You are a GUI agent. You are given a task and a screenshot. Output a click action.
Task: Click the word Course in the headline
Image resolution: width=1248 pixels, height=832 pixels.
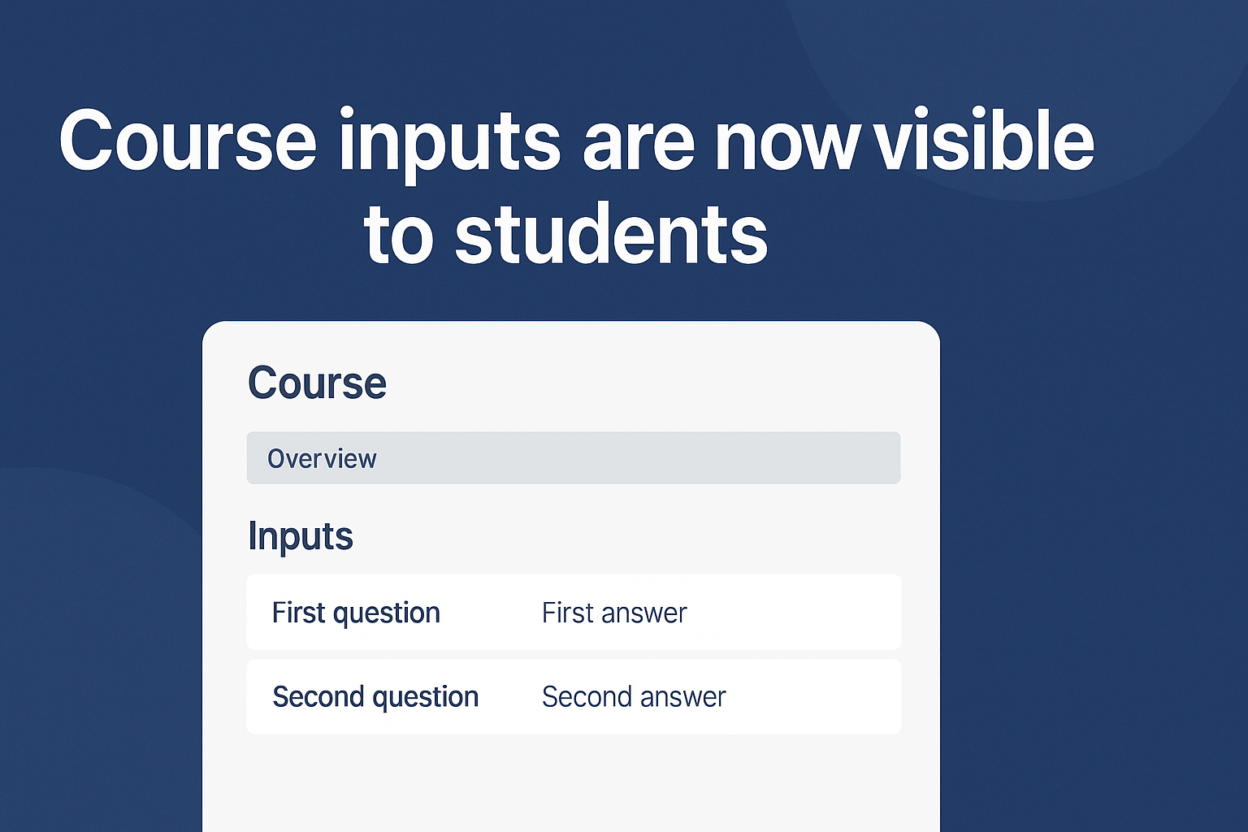pyautogui.click(x=187, y=142)
